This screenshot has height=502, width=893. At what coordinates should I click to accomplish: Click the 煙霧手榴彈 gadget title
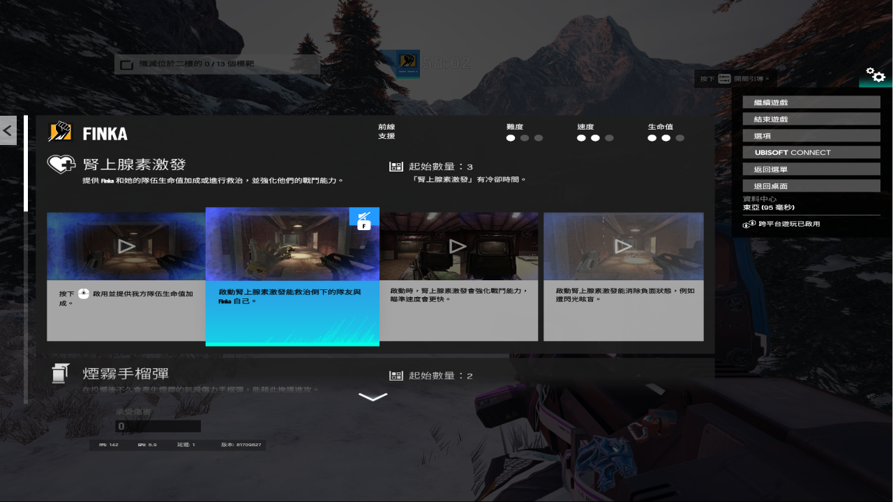pyautogui.click(x=126, y=374)
